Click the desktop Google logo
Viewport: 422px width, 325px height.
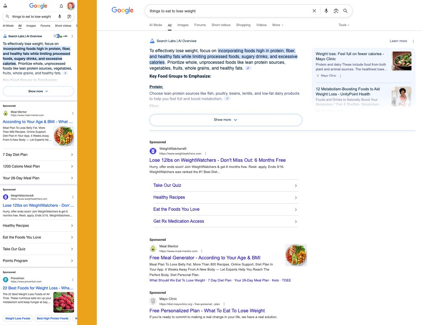(x=123, y=10)
